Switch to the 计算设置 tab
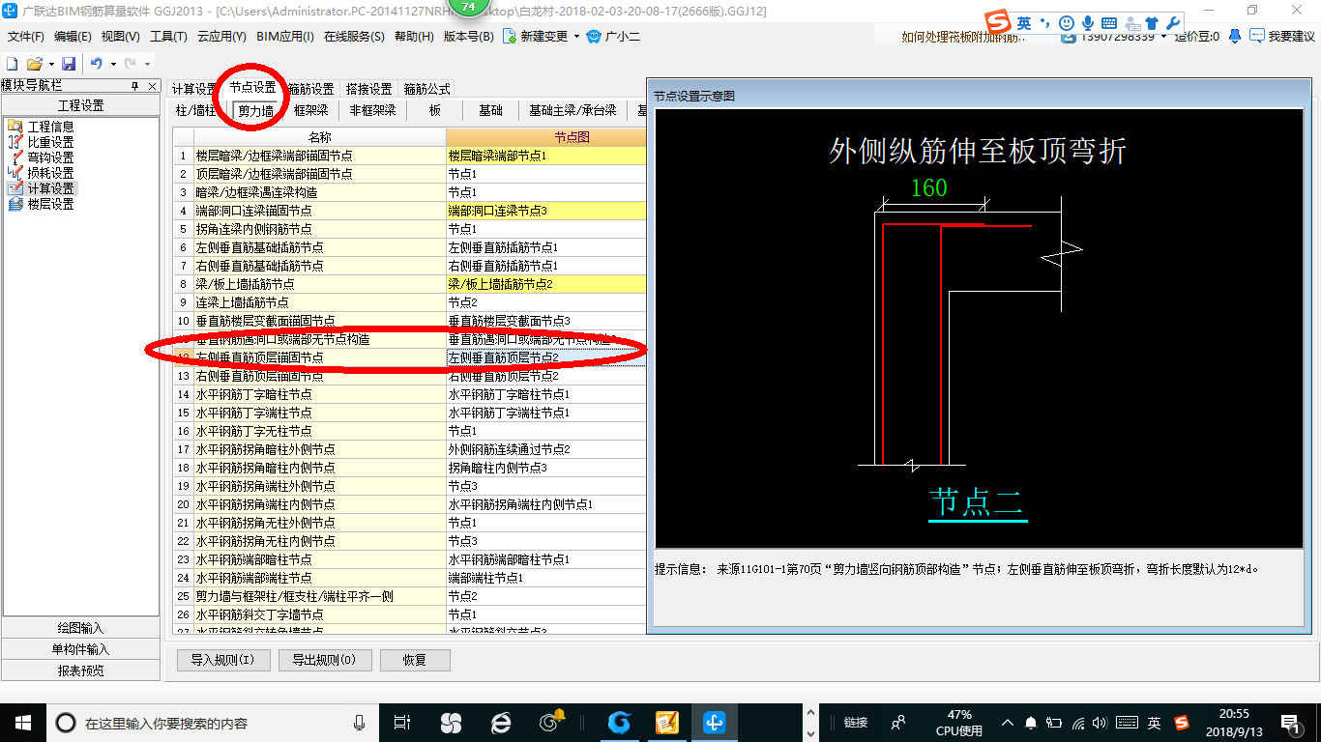The height and width of the screenshot is (742, 1321). pos(195,89)
